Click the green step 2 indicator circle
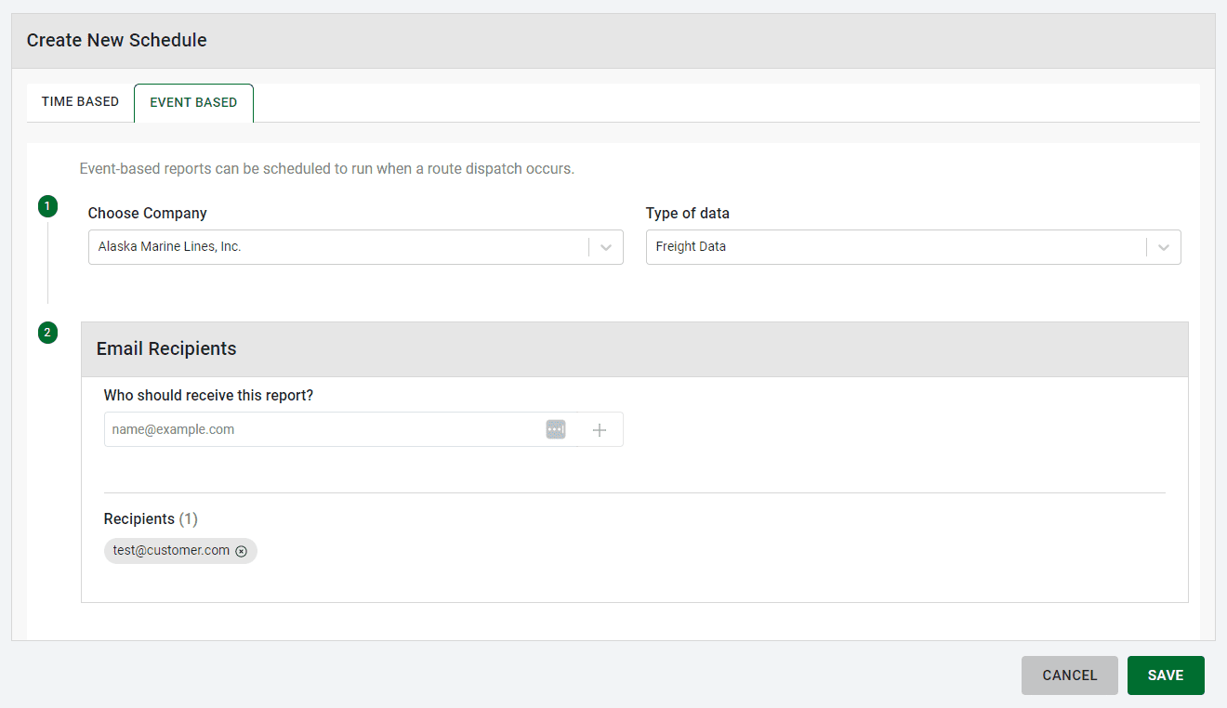The height and width of the screenshot is (708, 1227). click(x=47, y=332)
